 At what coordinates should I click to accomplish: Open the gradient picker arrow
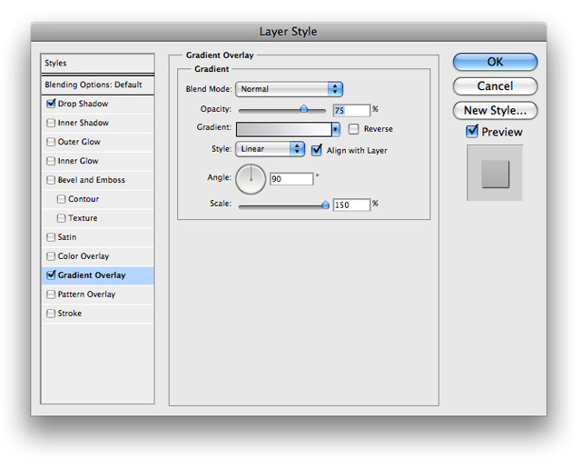click(x=336, y=129)
